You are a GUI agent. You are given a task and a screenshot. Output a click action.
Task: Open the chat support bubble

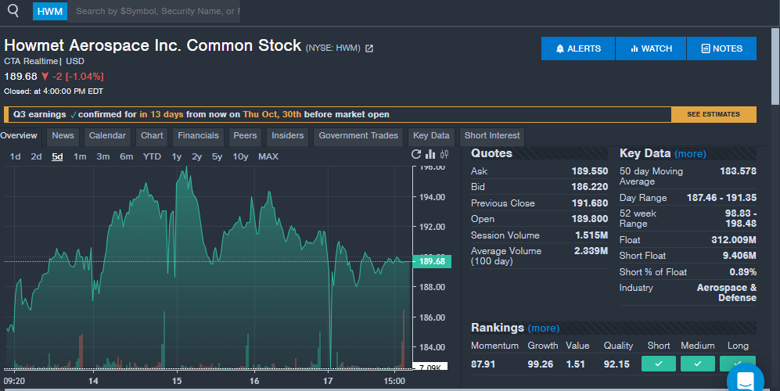coord(744,380)
